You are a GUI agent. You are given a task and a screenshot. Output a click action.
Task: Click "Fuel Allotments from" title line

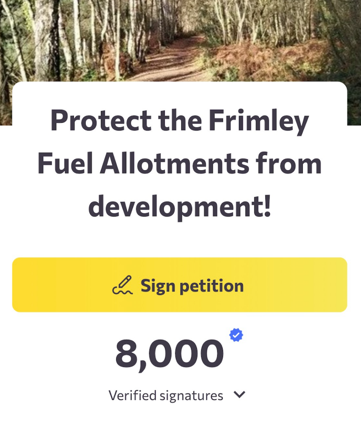coord(180,163)
